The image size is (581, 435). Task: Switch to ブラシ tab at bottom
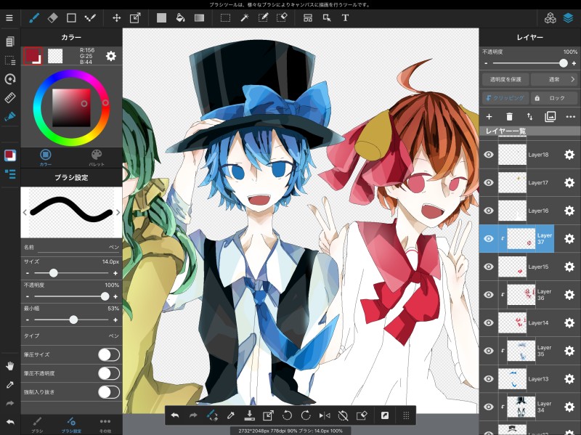[37, 426]
